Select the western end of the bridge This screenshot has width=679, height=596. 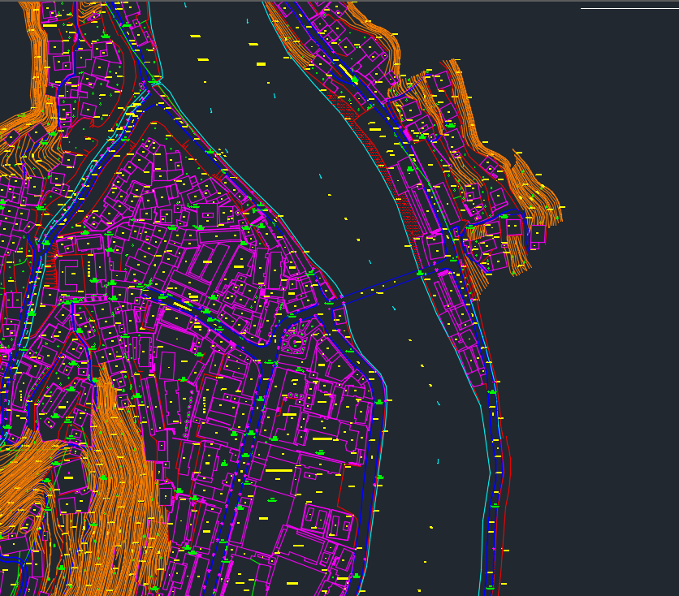pyautogui.click(x=343, y=302)
